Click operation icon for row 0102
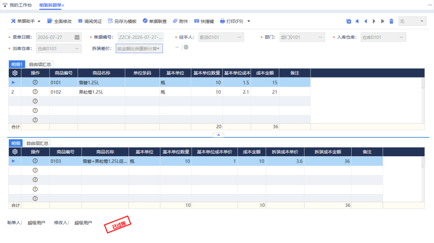Screen dimensions: 434x243 point(35,92)
